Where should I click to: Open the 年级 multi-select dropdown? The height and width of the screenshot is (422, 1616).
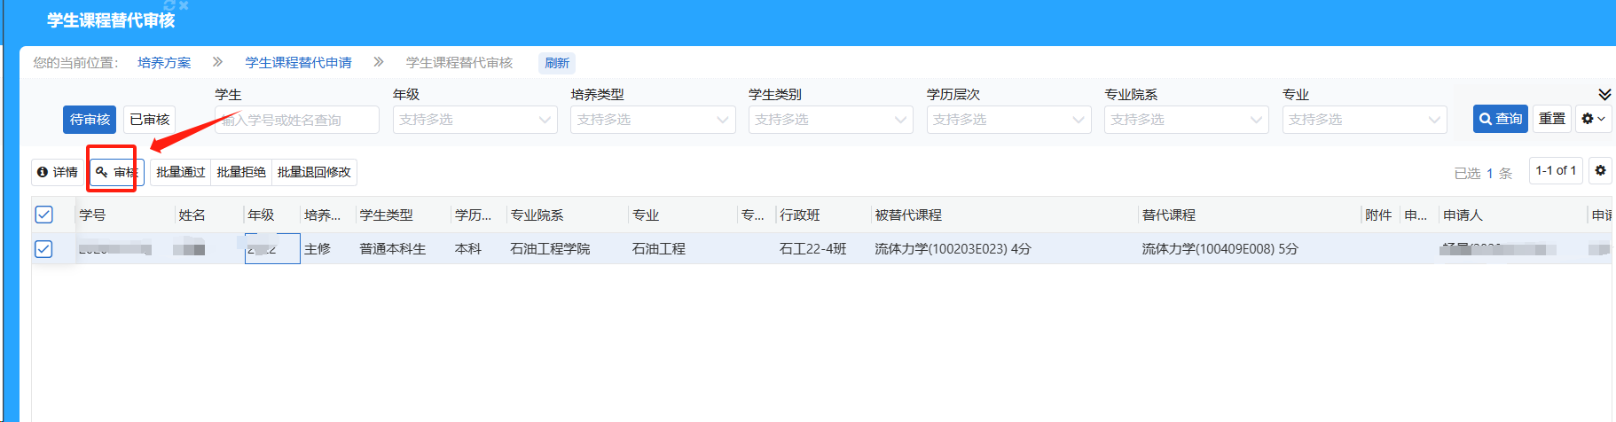coord(475,120)
